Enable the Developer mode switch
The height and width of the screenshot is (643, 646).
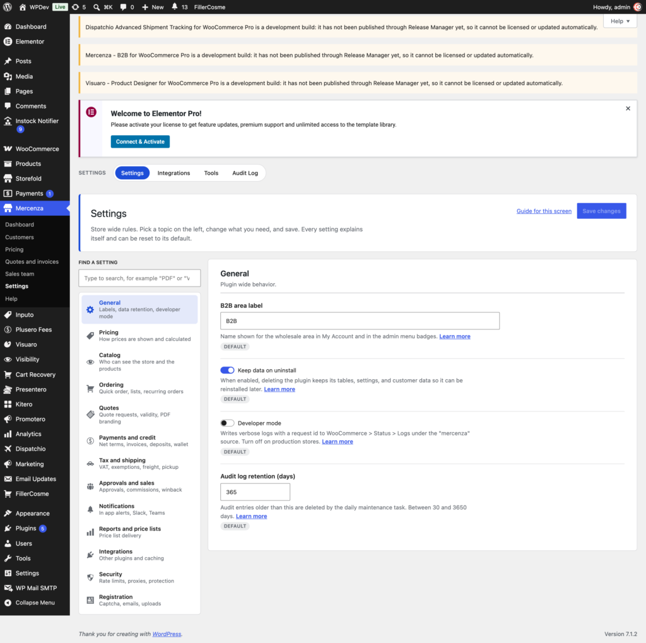click(227, 423)
